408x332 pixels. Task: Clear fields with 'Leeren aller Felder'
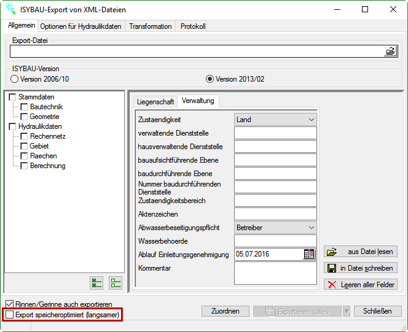click(361, 284)
